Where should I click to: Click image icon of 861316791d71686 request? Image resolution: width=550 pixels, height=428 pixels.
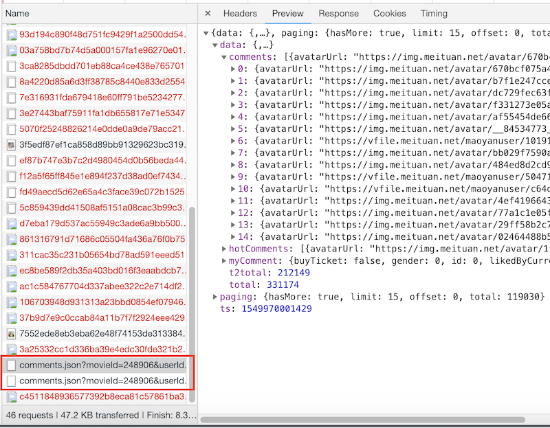[x=12, y=239]
